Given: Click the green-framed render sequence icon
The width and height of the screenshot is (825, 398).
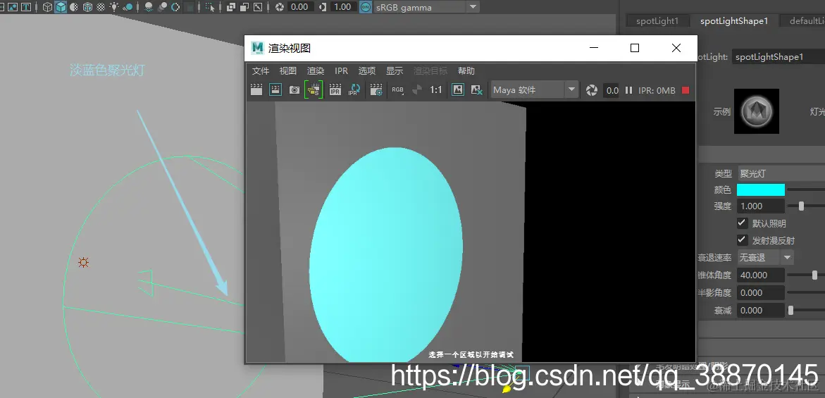Looking at the screenshot, I should point(314,90).
